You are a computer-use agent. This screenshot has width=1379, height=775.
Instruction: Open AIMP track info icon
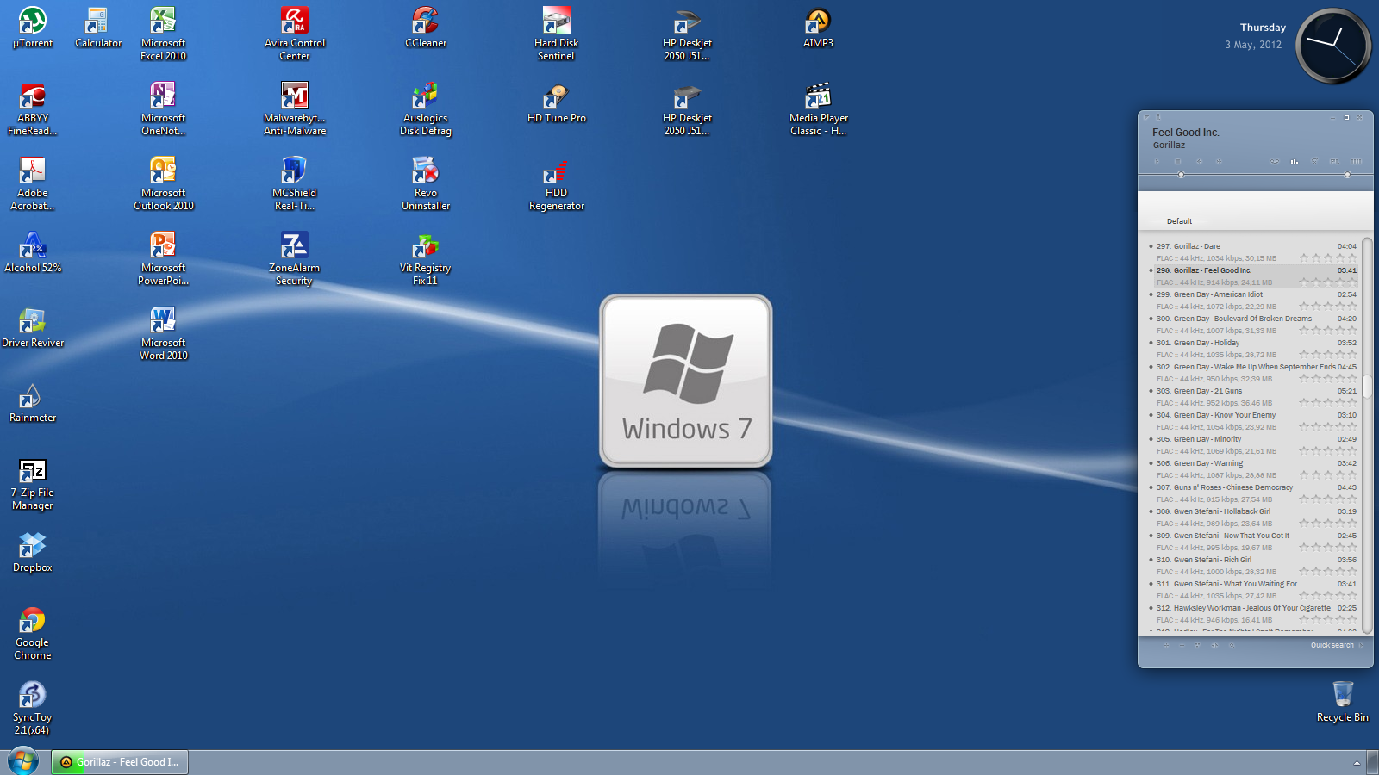[x=1158, y=117]
